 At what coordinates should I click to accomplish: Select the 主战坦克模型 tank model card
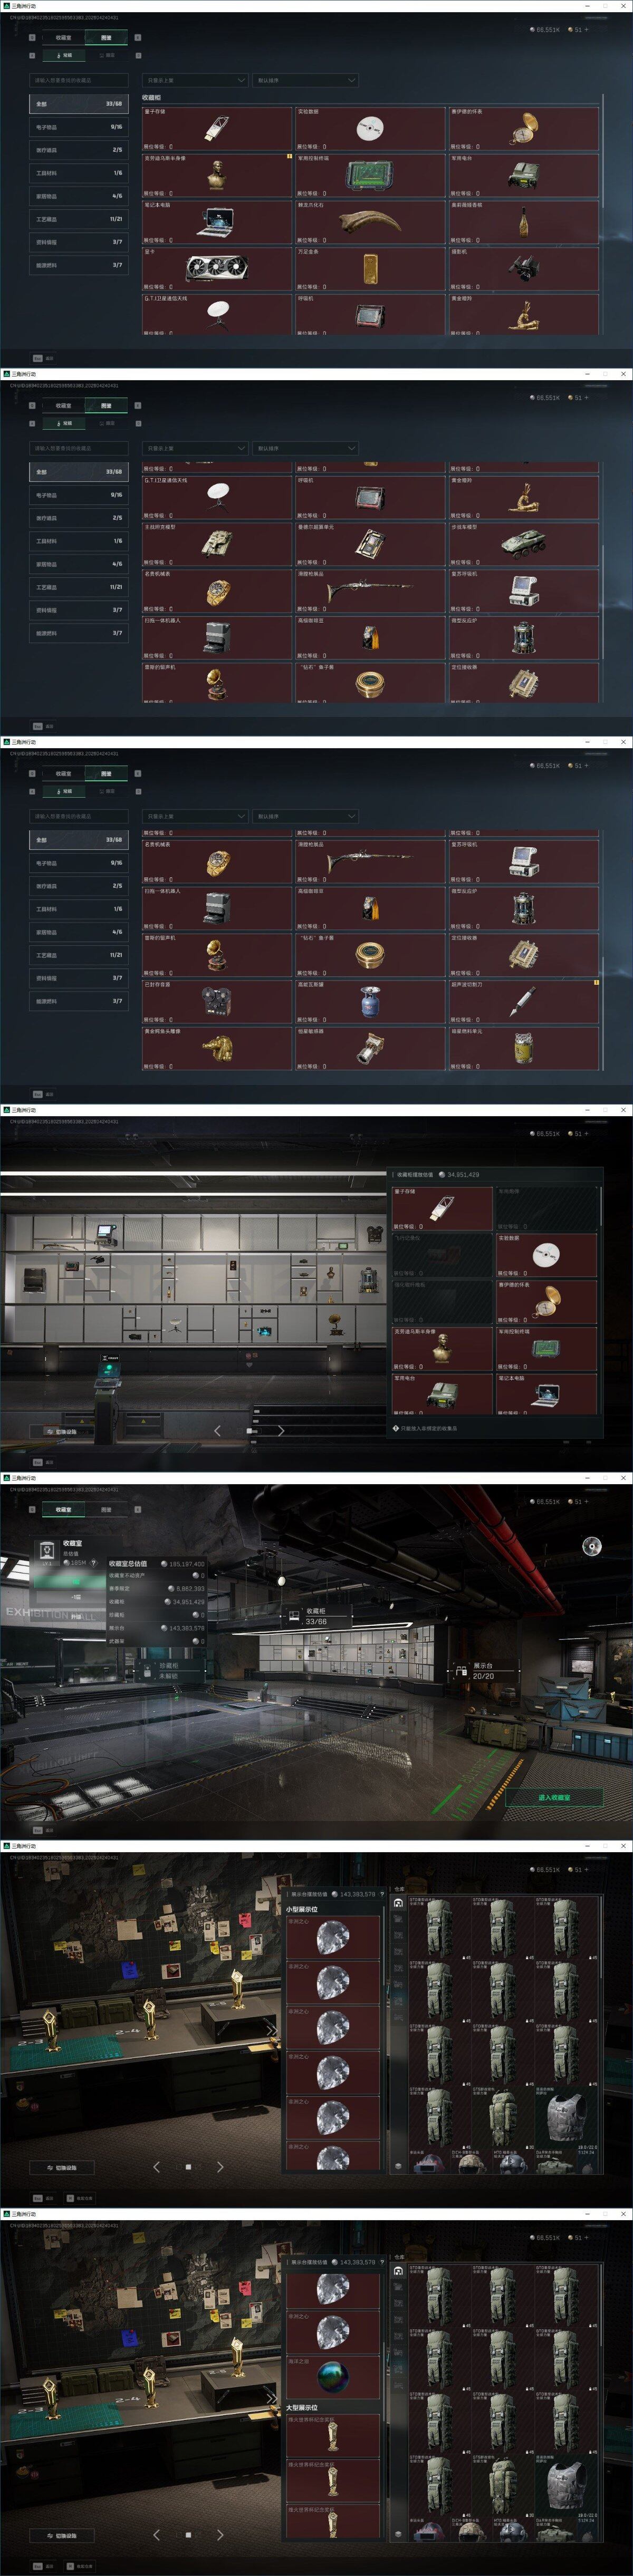point(217,544)
